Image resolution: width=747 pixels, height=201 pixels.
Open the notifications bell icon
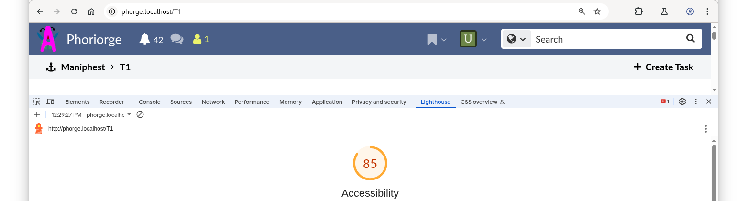[145, 39]
